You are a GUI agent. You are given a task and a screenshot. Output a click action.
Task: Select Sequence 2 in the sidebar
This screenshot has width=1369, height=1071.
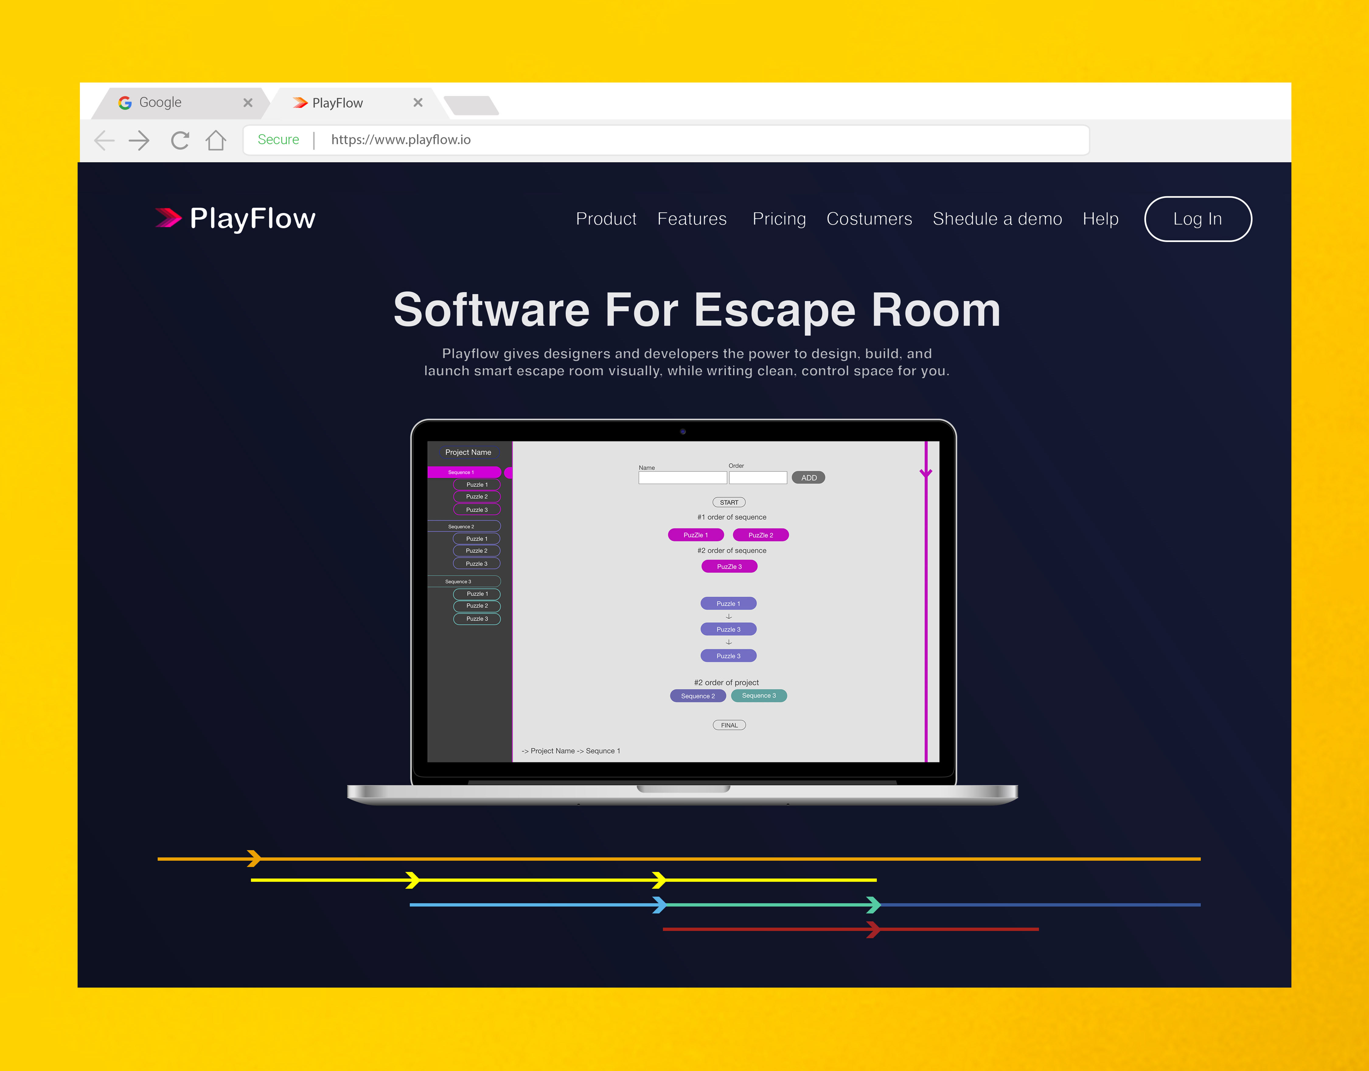click(465, 527)
